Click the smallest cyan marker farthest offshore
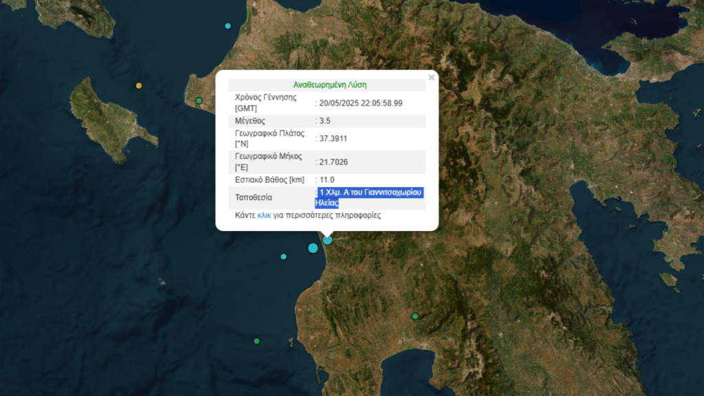Screen dimensions: 704x396 (x=283, y=257)
